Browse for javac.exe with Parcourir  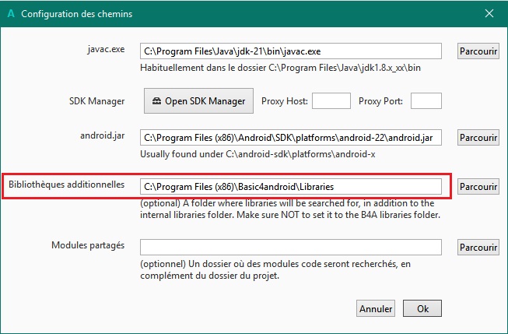pos(478,51)
